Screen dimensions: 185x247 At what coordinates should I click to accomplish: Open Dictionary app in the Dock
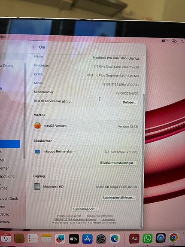tap(134, 238)
